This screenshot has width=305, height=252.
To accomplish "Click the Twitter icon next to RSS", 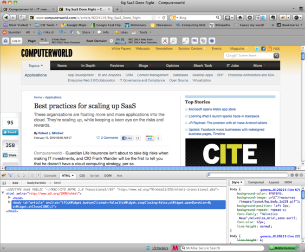I will (x=257, y=49).
